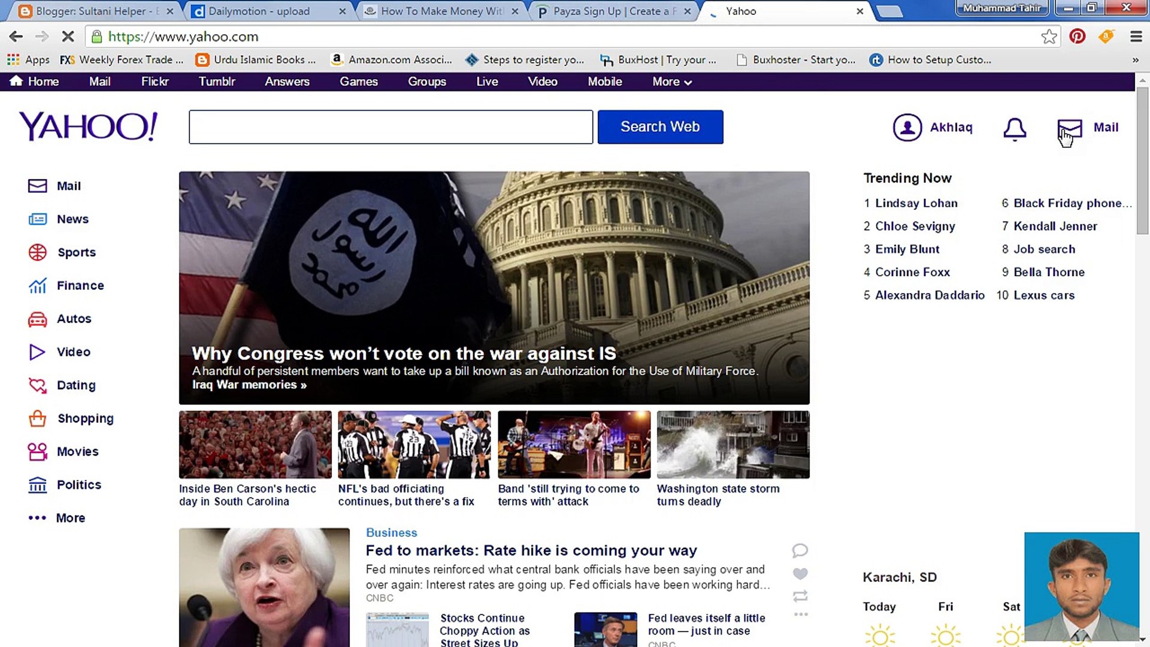Click reblog arrows icon on Fed article
Image resolution: width=1150 pixels, height=647 pixels.
click(800, 596)
